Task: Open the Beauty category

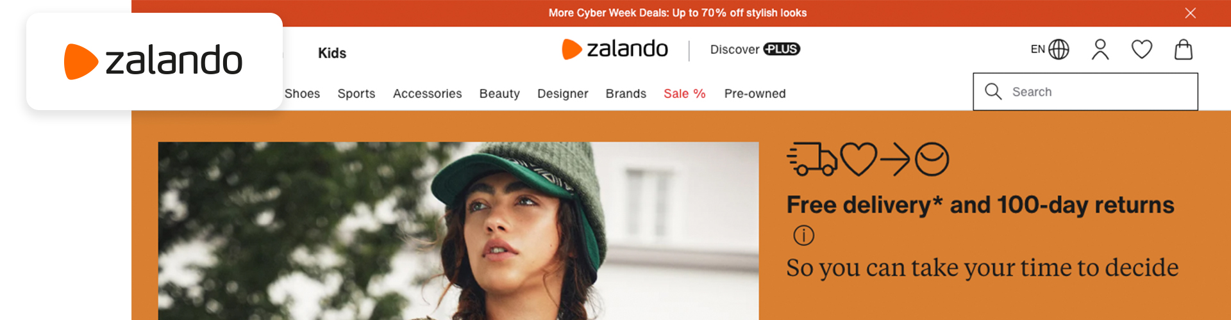Action: [499, 93]
